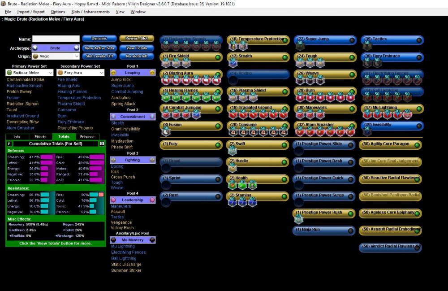Toggle the Power/Slot mode
448x291 pixels.
coord(136,39)
